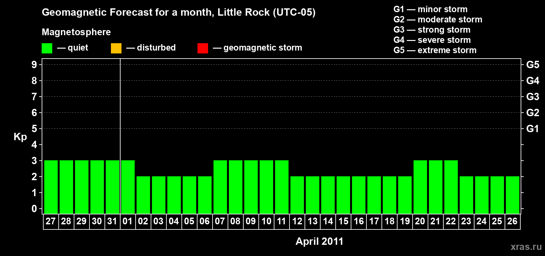Click the Kp axis label
Image resolution: width=545 pixels, height=256 pixels.
[20, 137]
